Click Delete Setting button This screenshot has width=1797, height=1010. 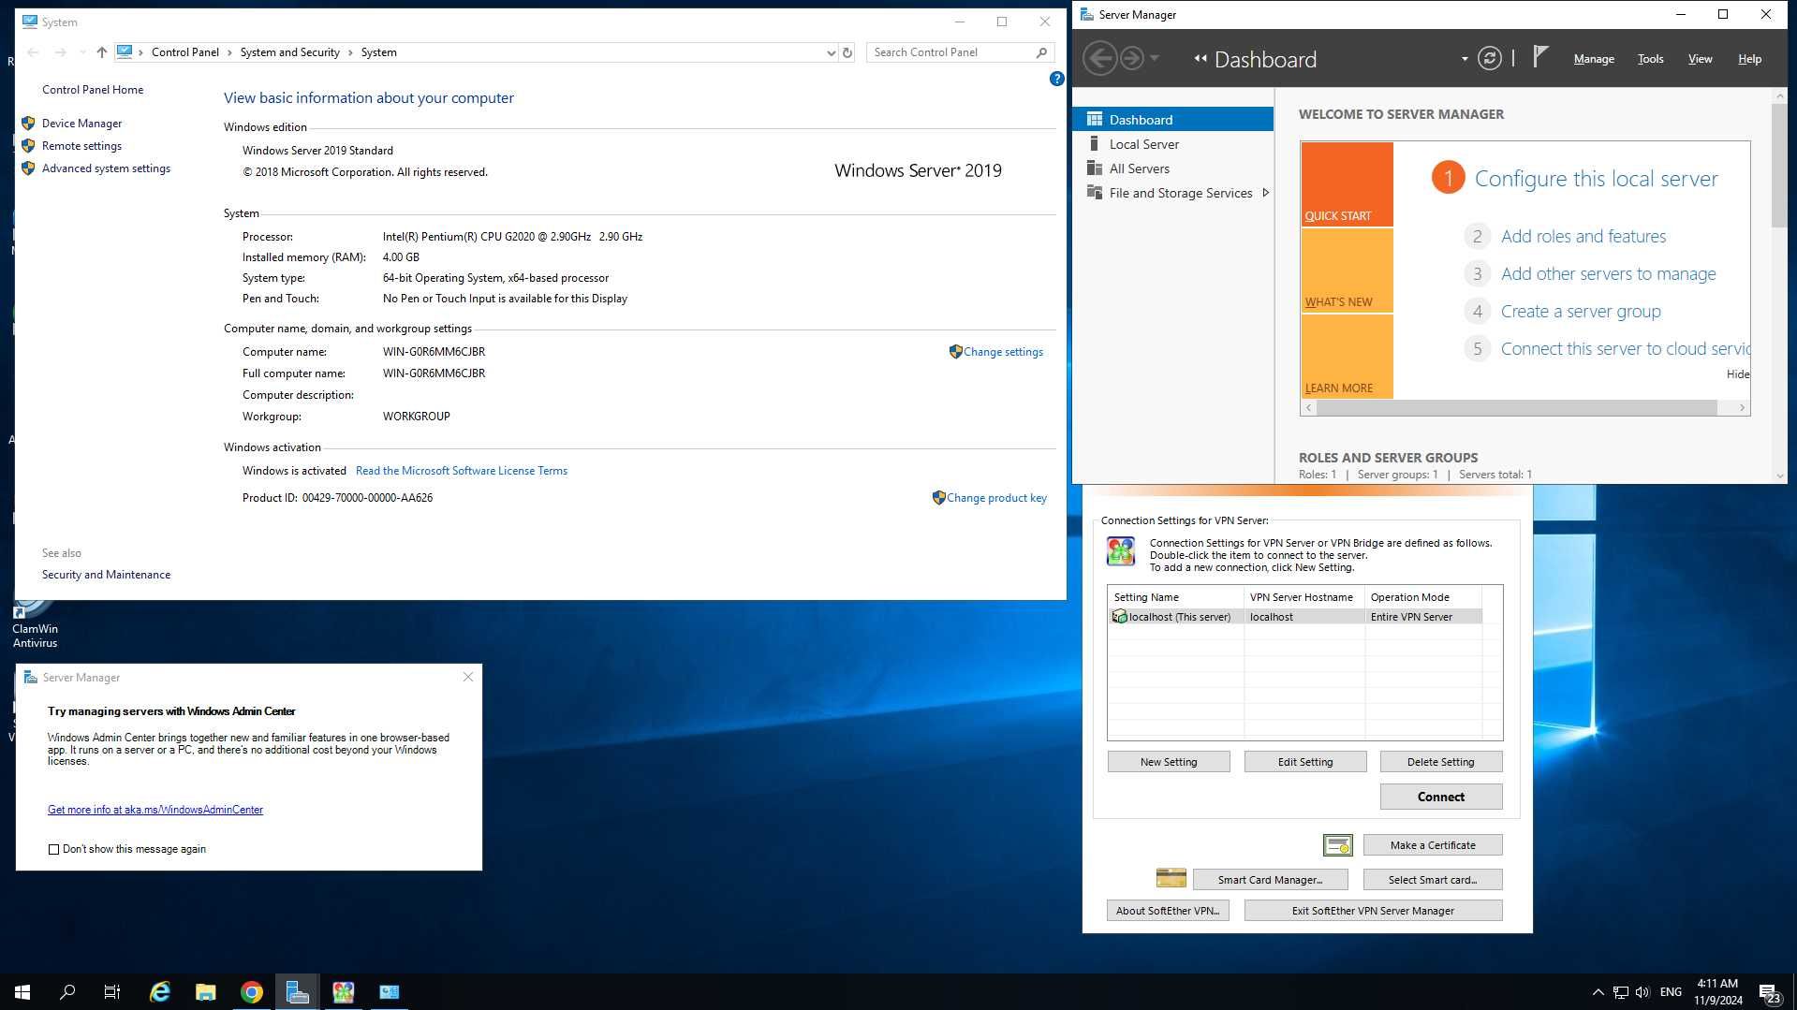tap(1440, 762)
